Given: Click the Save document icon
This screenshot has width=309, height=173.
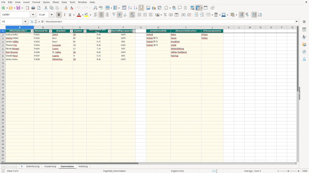Looking at the screenshot, I should 18,8.
